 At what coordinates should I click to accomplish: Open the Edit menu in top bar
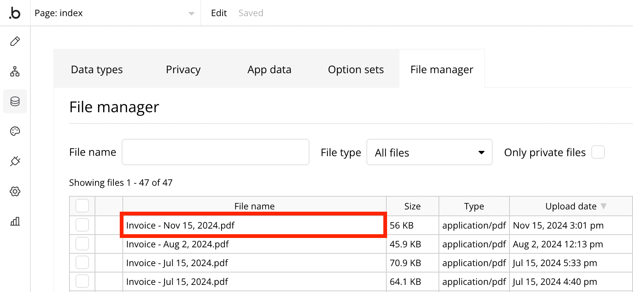219,13
